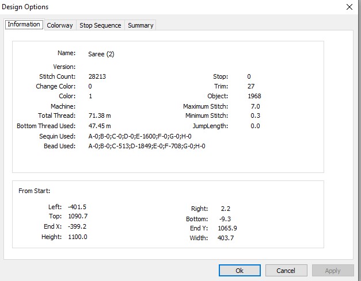Click the Cancel button
This screenshot has width=361, height=281.
tap(286, 271)
